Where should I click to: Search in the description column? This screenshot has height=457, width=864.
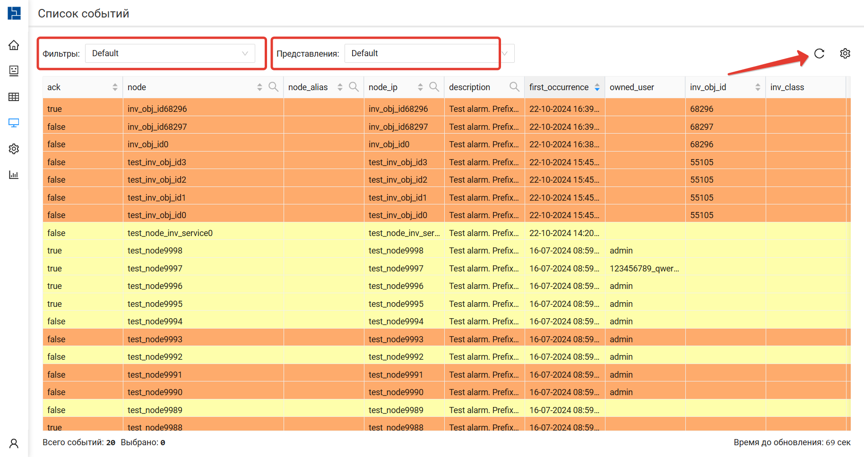[514, 87]
